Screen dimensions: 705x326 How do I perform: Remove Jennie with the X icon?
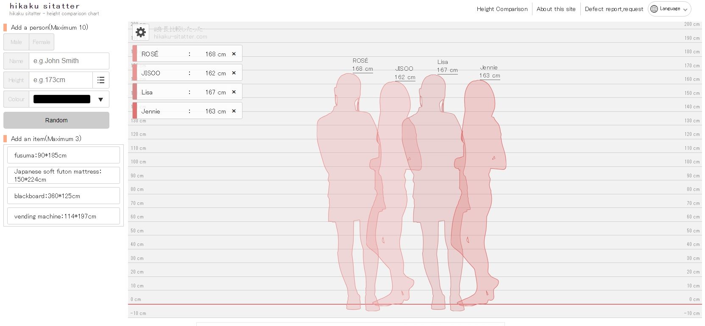coord(234,111)
